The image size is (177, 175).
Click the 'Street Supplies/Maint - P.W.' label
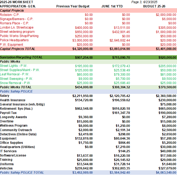[x=20, y=70]
